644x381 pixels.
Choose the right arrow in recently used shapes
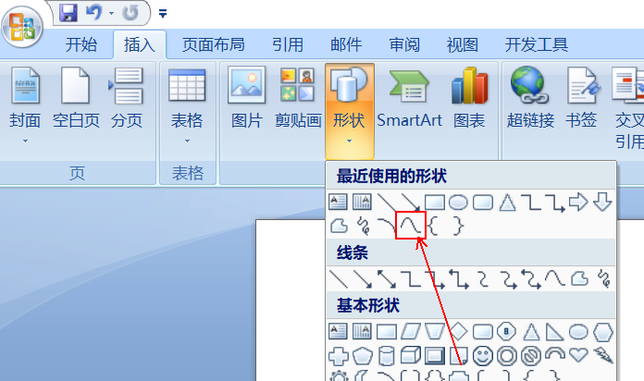578,202
